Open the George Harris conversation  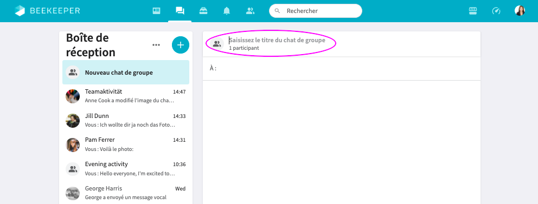(126, 193)
